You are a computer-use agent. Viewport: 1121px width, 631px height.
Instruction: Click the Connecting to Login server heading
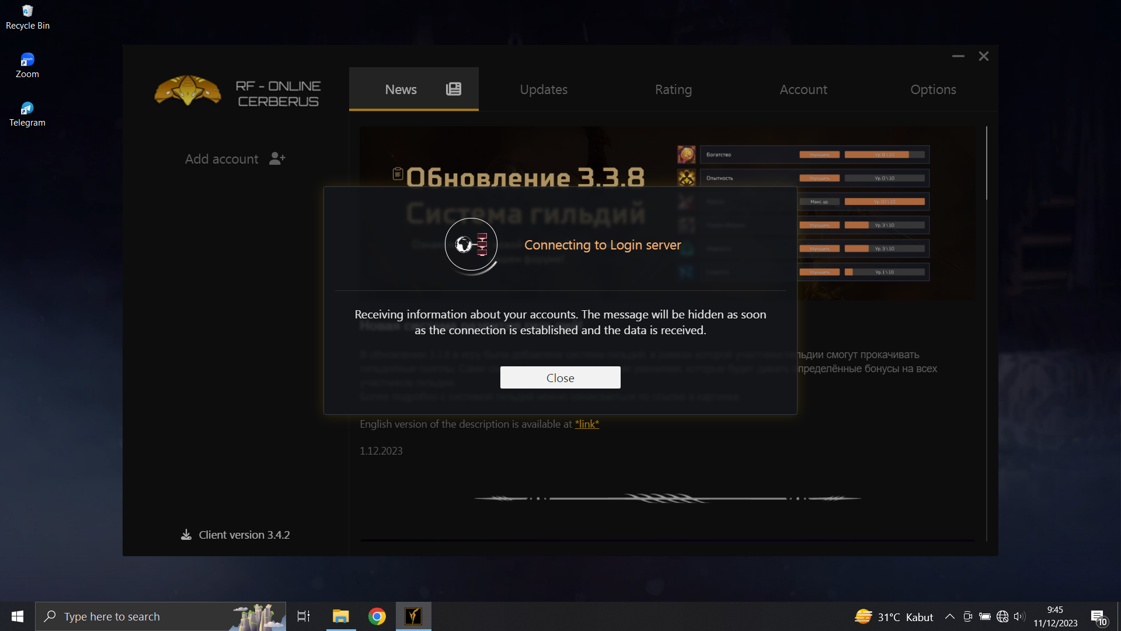pos(603,245)
